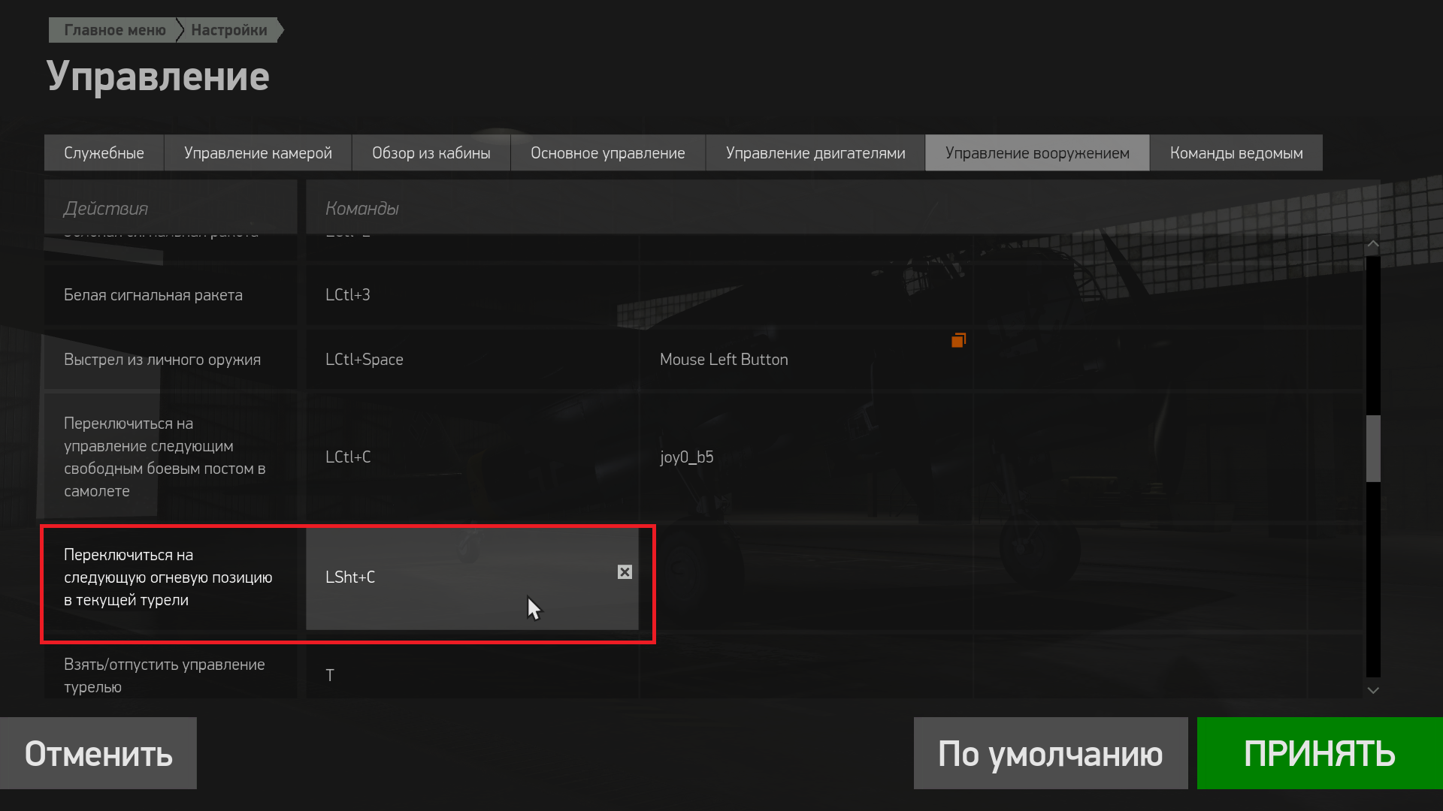The height and width of the screenshot is (811, 1443).
Task: Confirm settings with ПРИНЯТЬ button
Action: point(1320,753)
